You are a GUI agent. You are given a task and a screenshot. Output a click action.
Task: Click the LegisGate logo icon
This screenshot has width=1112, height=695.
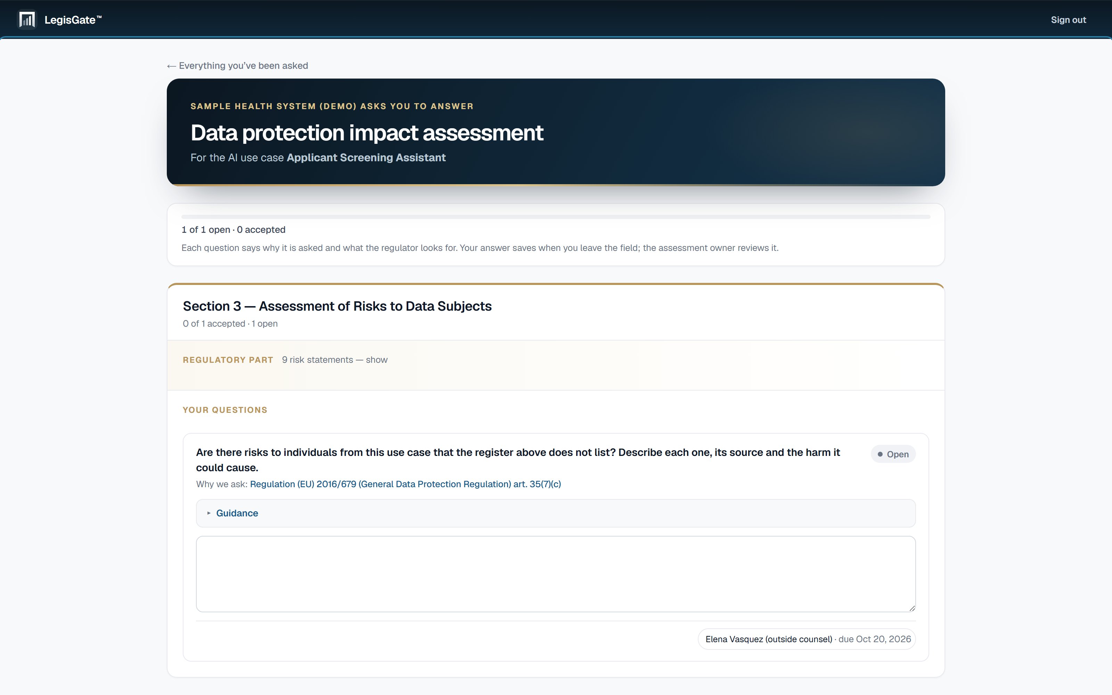[x=27, y=20]
